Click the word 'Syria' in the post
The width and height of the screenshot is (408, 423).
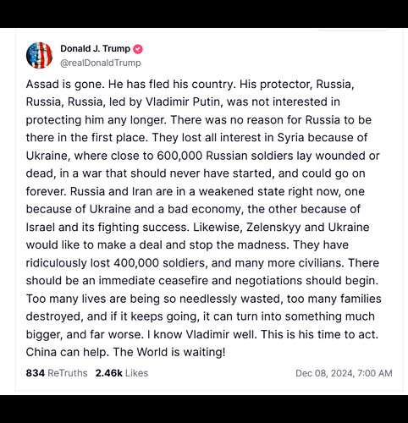point(290,138)
